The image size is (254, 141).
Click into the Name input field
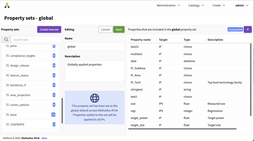click(x=94, y=47)
